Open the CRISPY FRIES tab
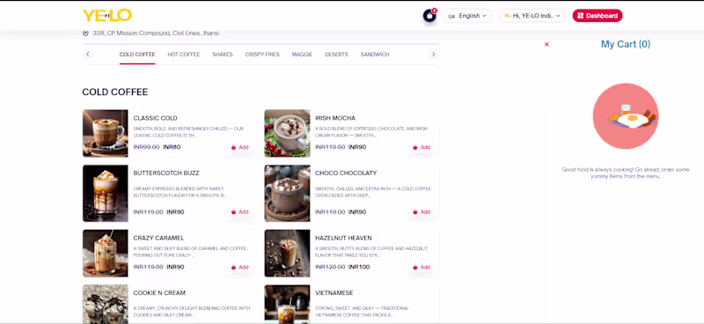The width and height of the screenshot is (704, 324). 262,55
